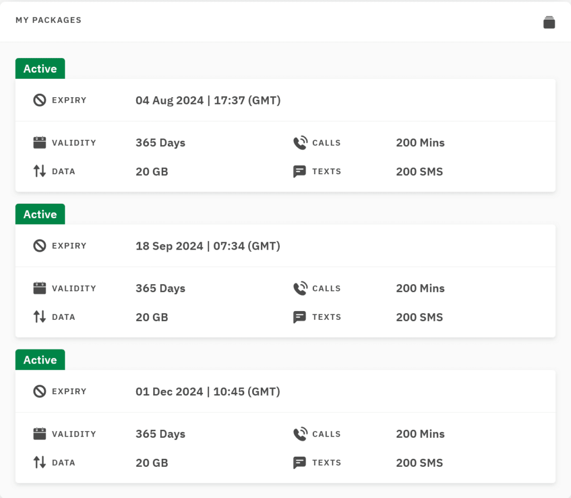Click expiry icon for 18 Sep 2024 package
Viewport: 571px width, 498px height.
click(40, 246)
